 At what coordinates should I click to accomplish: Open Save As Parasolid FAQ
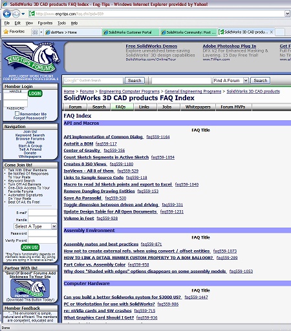[x=82, y=198]
